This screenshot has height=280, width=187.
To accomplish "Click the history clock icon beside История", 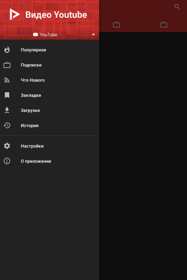I will (x=7, y=125).
